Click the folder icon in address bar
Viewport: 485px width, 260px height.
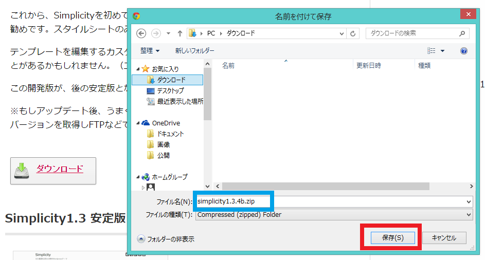click(192, 33)
